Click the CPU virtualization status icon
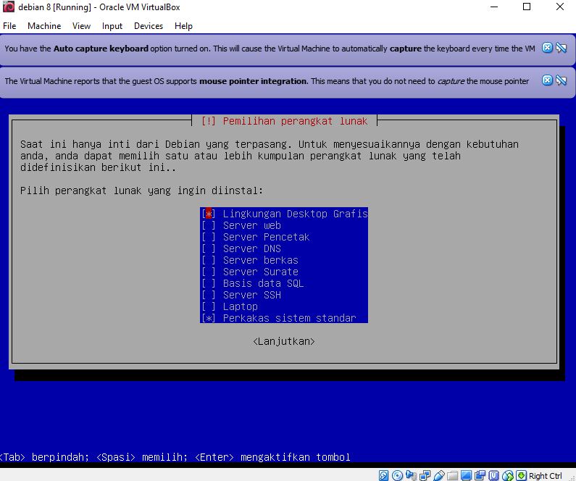 [x=494, y=475]
